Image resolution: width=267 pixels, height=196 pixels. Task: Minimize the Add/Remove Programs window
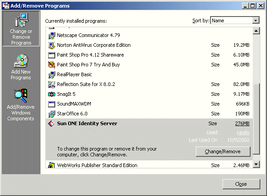click(x=245, y=6)
